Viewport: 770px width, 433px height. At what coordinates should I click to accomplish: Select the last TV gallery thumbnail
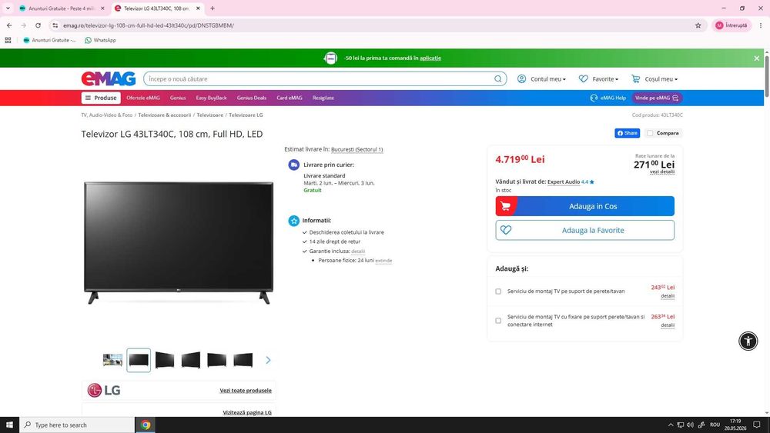[243, 360]
